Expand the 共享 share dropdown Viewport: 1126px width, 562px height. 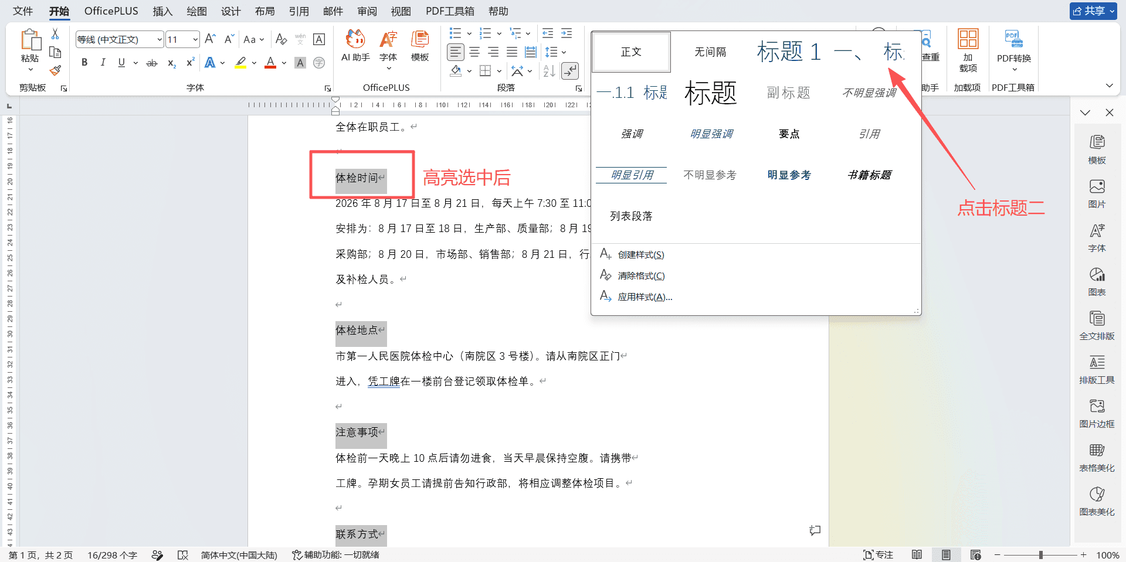click(1112, 11)
